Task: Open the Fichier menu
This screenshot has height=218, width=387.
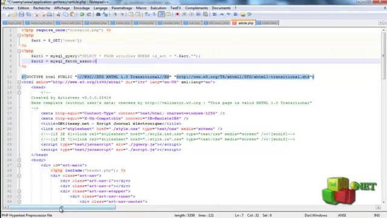Action: pos(8,8)
